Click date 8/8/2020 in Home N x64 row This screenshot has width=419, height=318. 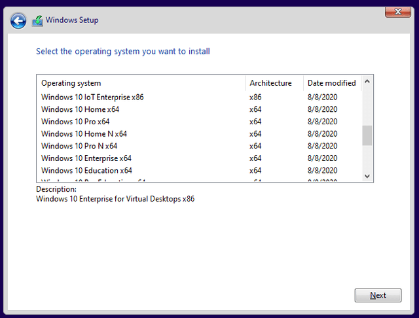[x=322, y=133]
